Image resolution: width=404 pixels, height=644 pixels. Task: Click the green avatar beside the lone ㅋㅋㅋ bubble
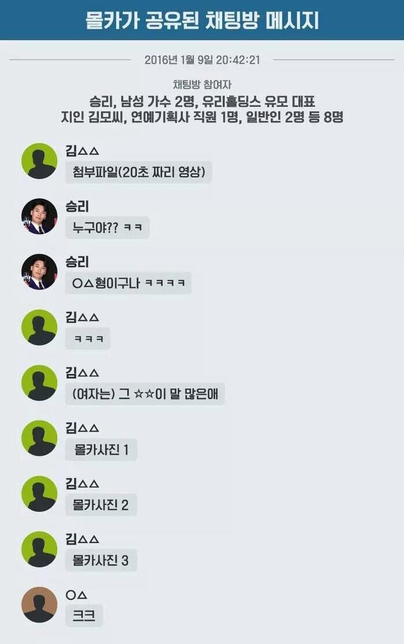[39, 327]
